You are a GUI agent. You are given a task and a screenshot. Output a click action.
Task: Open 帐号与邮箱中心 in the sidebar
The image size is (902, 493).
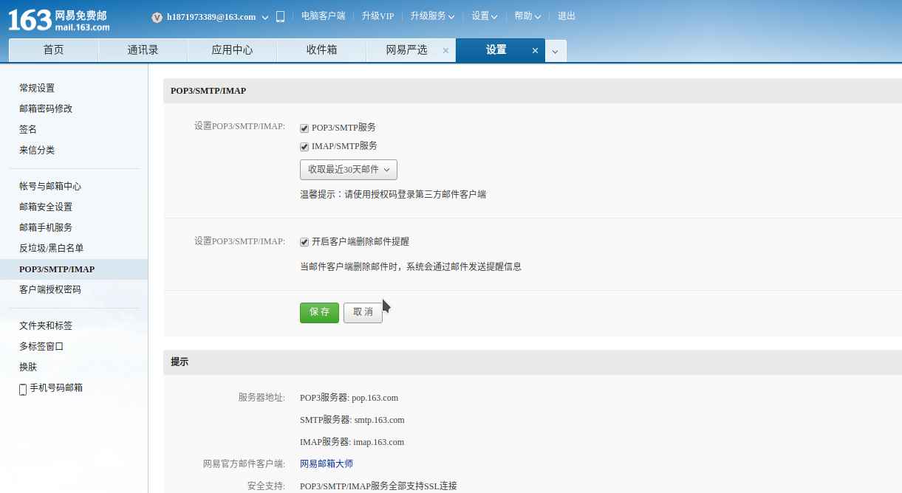click(50, 186)
